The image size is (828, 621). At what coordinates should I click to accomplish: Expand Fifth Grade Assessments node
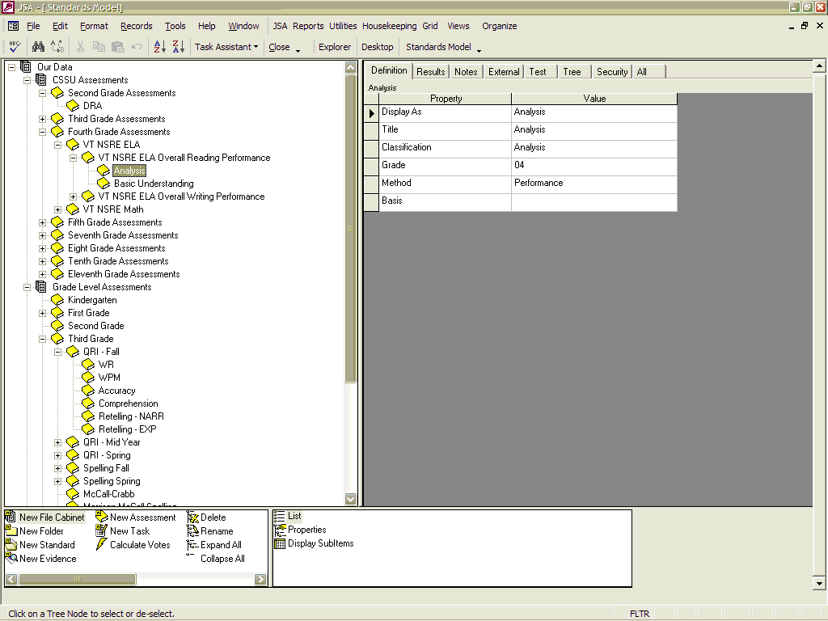point(42,222)
